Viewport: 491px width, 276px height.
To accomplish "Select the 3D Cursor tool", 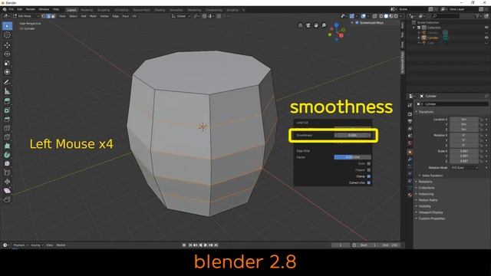I will click(7, 35).
